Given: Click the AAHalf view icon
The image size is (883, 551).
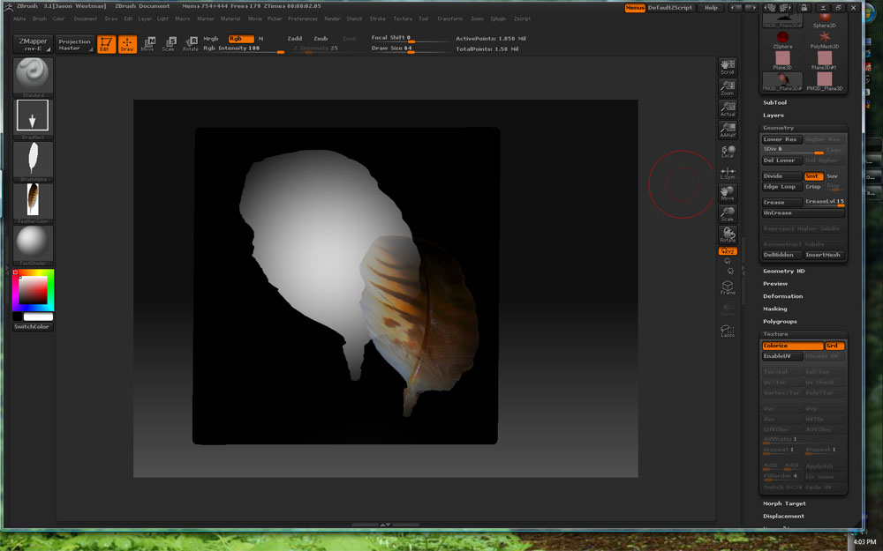Looking at the screenshot, I should click(x=728, y=130).
